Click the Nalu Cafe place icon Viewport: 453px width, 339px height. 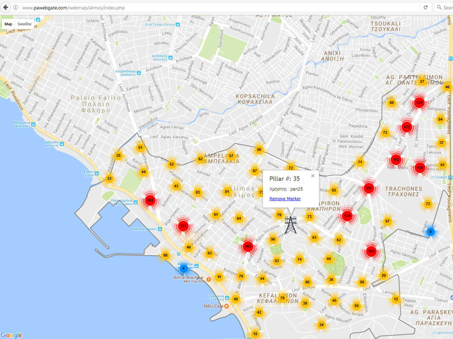[x=227, y=306]
